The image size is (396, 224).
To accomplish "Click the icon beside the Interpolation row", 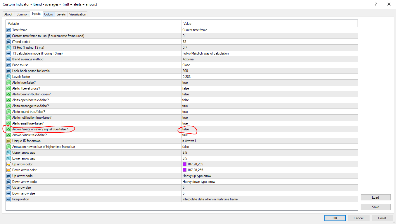I will coord(8,199).
